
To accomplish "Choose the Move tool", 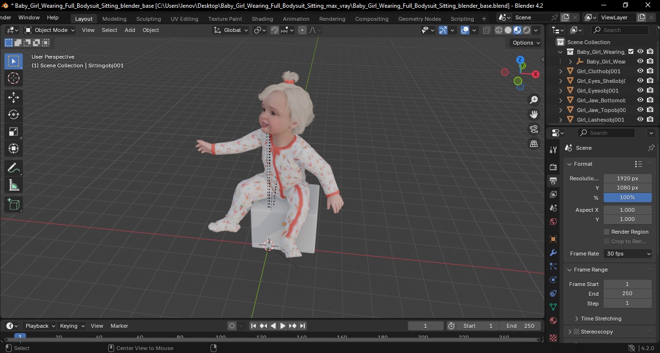I will tap(14, 97).
